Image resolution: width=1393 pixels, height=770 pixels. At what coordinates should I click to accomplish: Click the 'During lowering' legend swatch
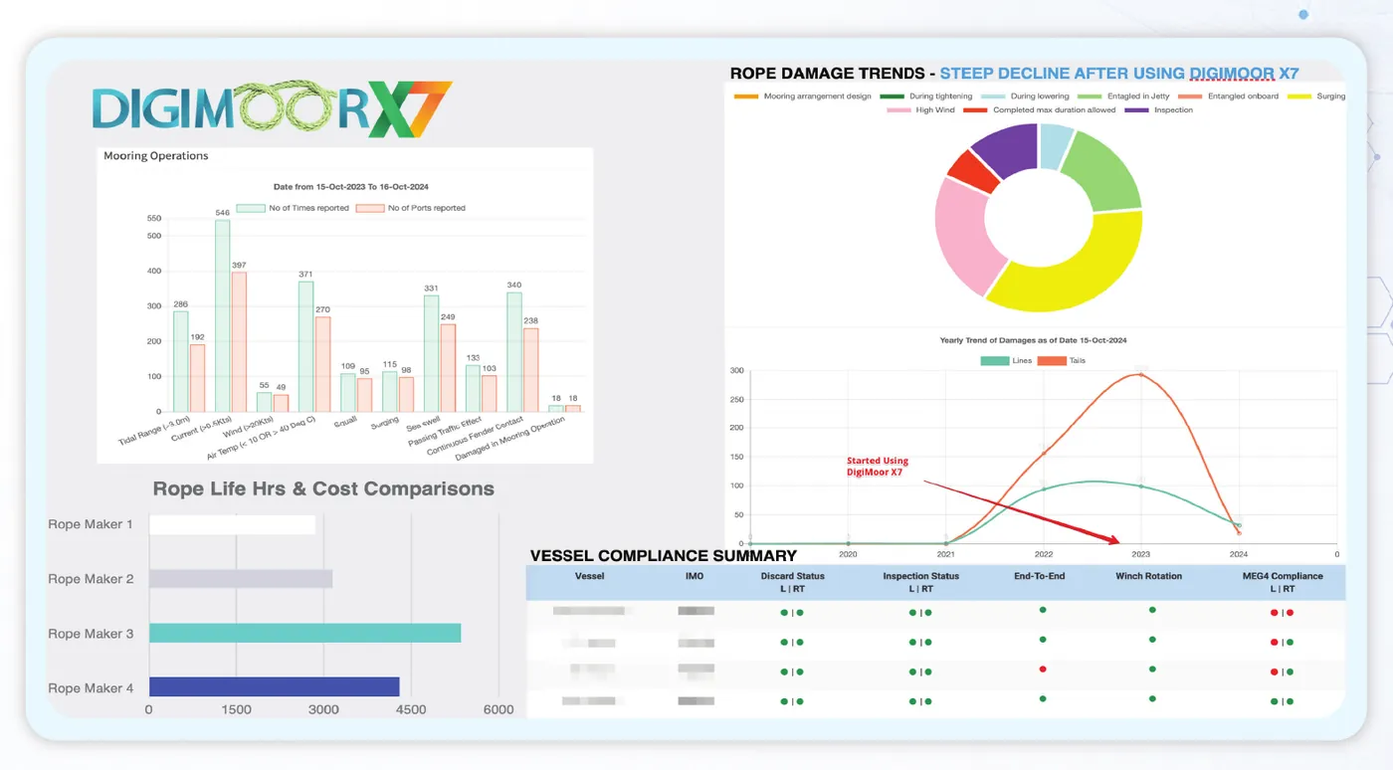995,96
